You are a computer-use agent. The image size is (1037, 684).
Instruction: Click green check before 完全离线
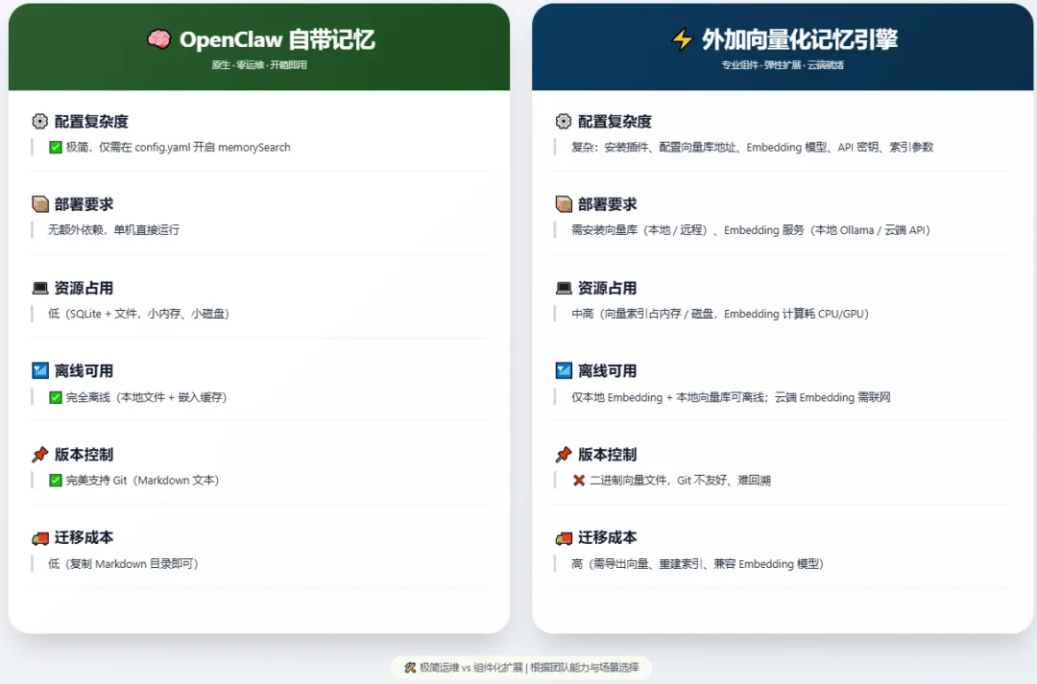56,397
